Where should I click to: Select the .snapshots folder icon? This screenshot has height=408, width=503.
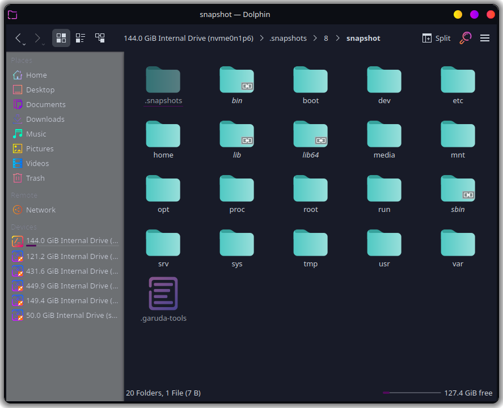(x=163, y=79)
